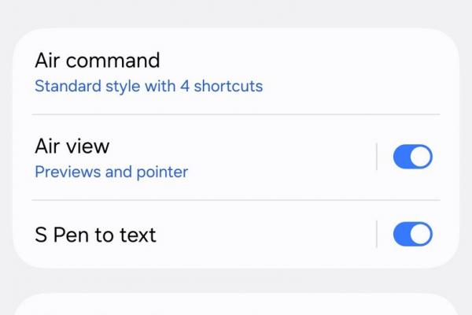Click the blue track of S Pen to text switch
472x315 pixels.
(401, 234)
